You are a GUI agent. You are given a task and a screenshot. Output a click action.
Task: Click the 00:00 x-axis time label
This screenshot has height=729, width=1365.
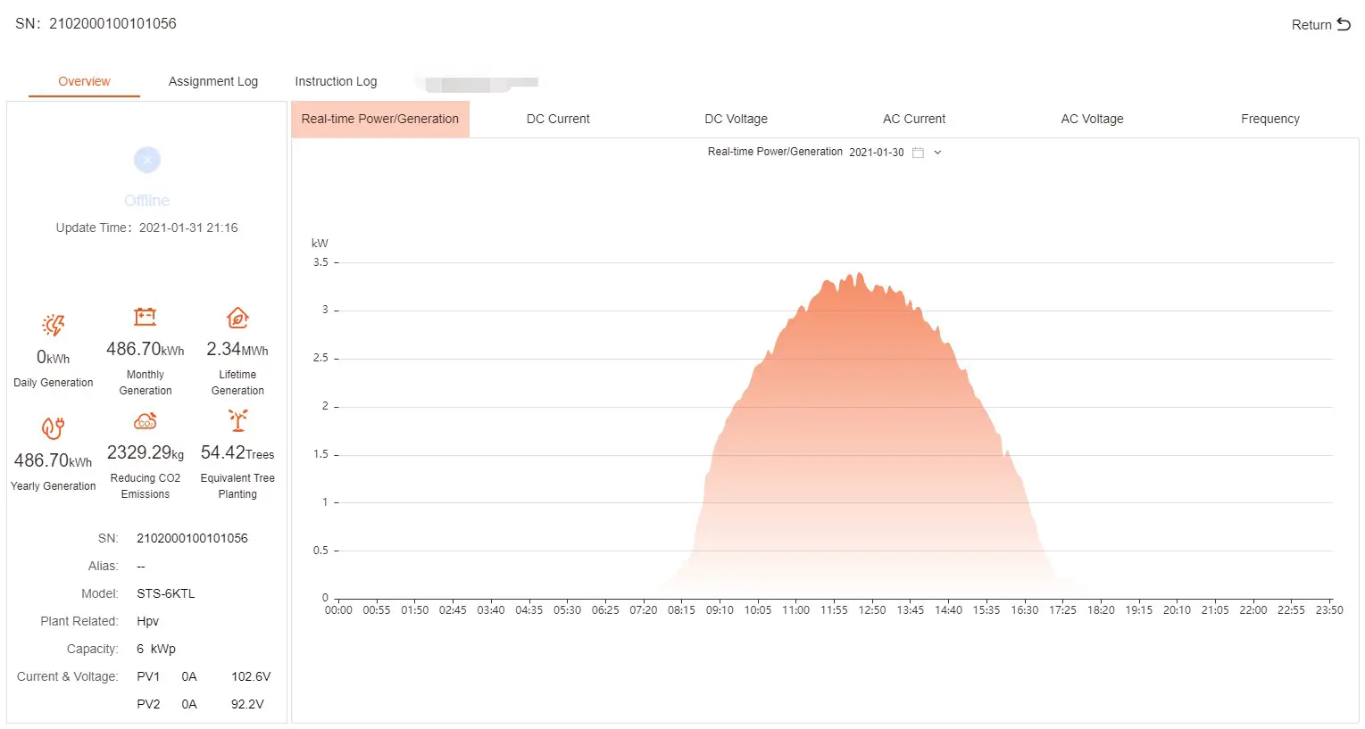338,610
